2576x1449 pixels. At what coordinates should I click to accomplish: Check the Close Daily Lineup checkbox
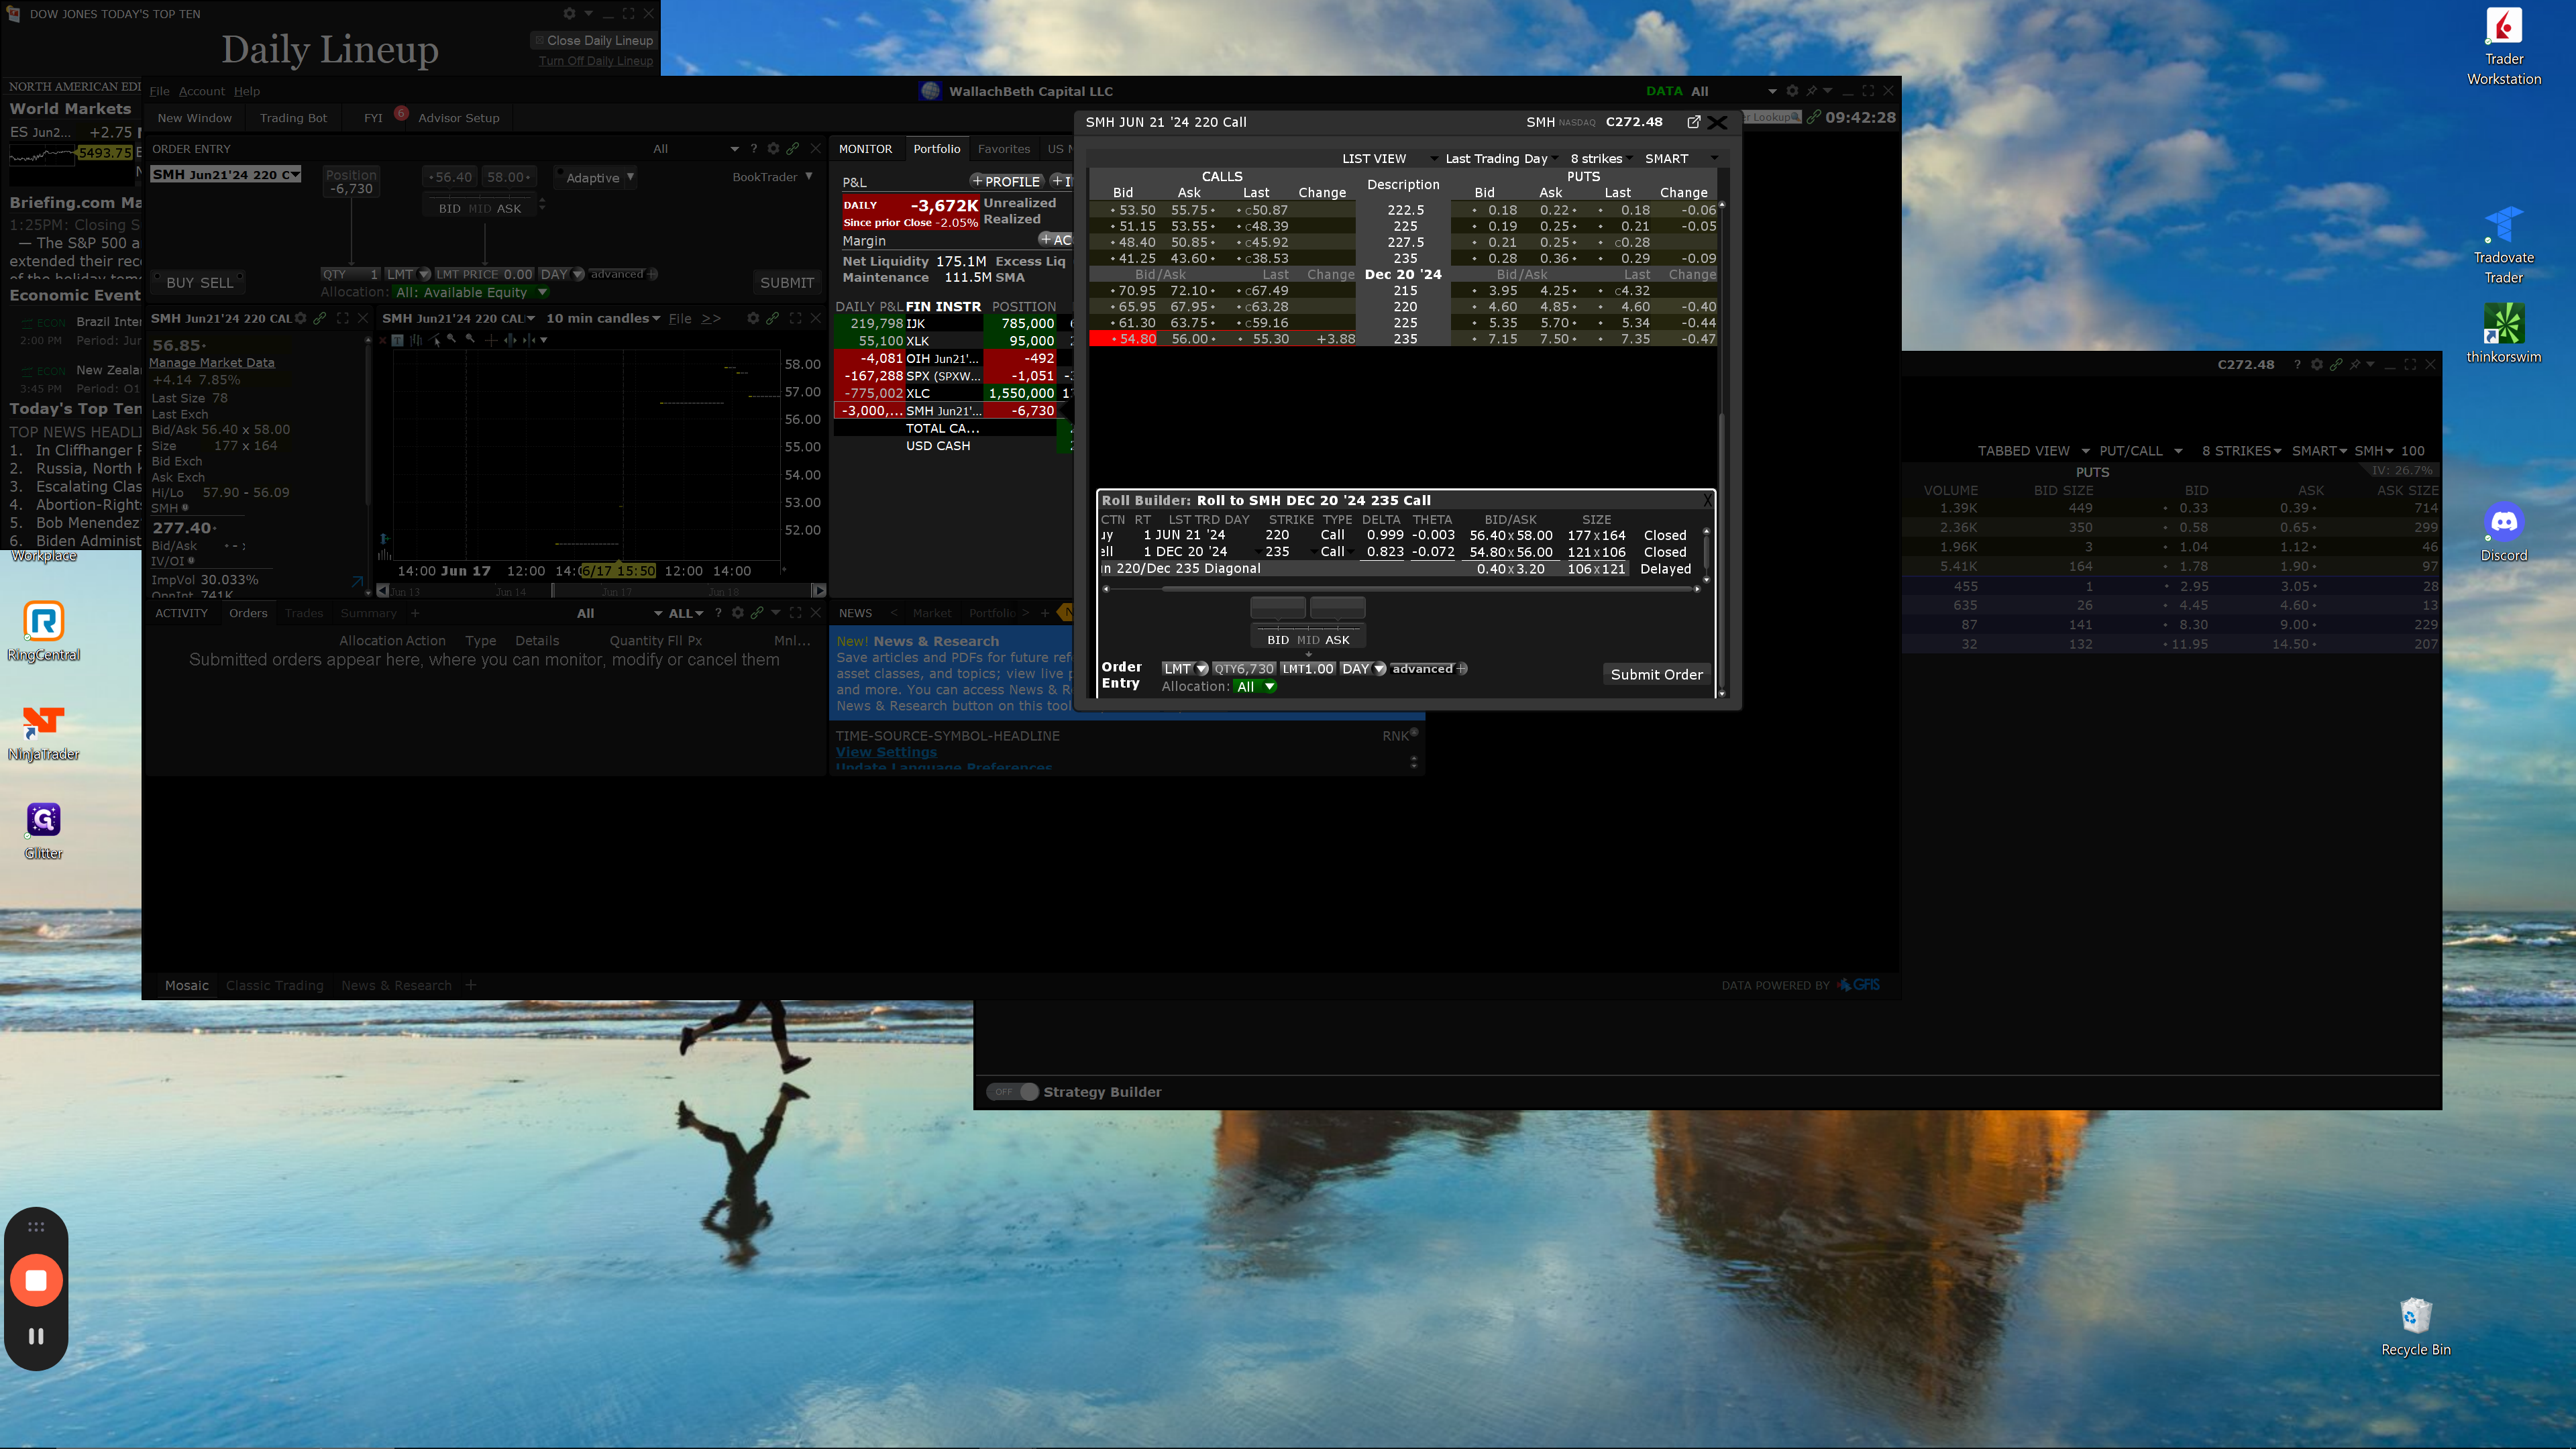tap(539, 41)
